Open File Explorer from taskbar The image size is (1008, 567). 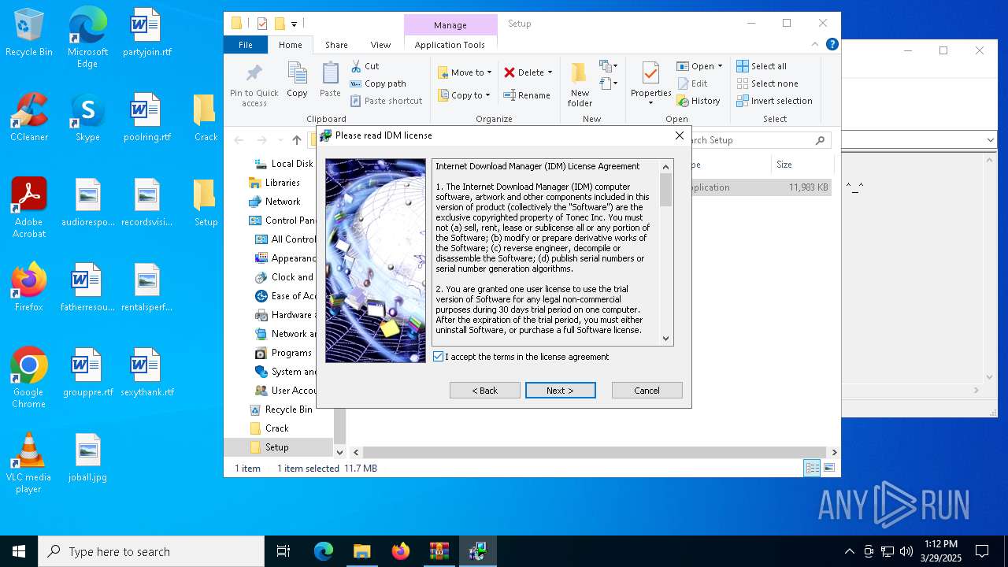click(x=361, y=551)
